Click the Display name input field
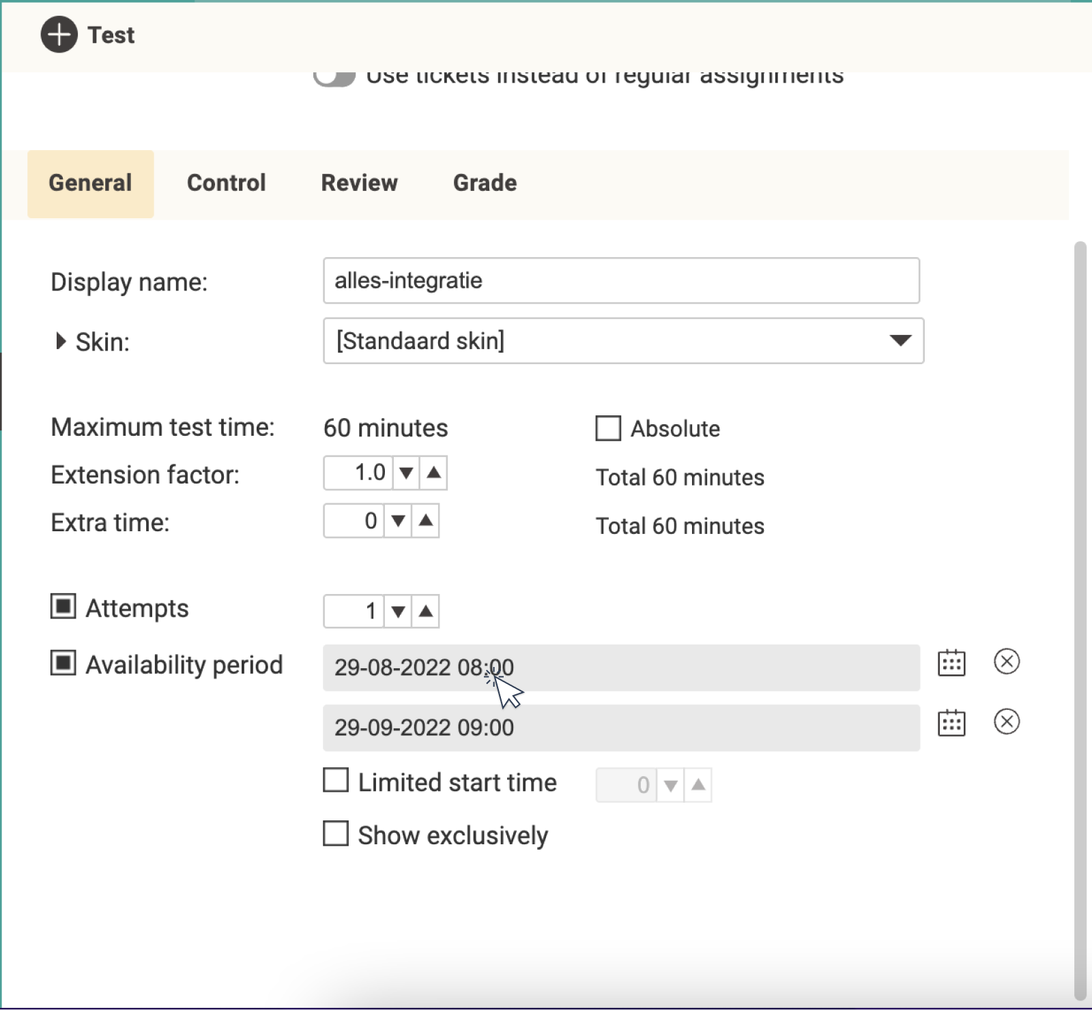 pos(622,280)
